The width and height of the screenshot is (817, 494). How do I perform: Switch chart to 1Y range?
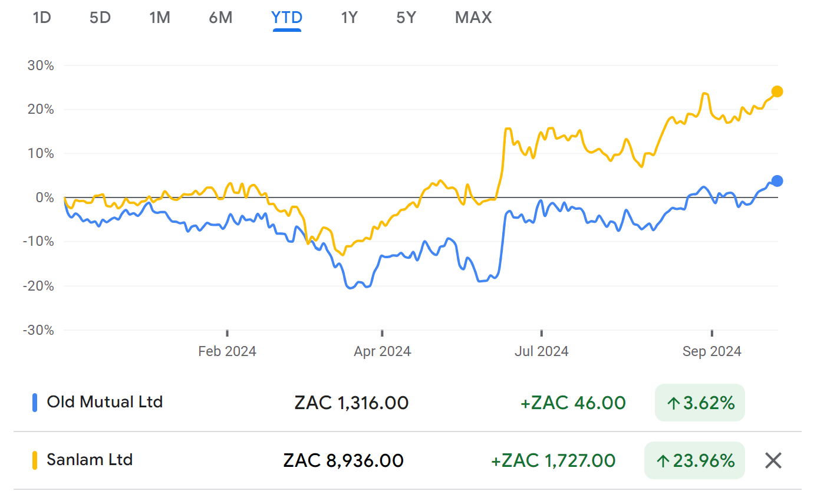[x=349, y=18]
